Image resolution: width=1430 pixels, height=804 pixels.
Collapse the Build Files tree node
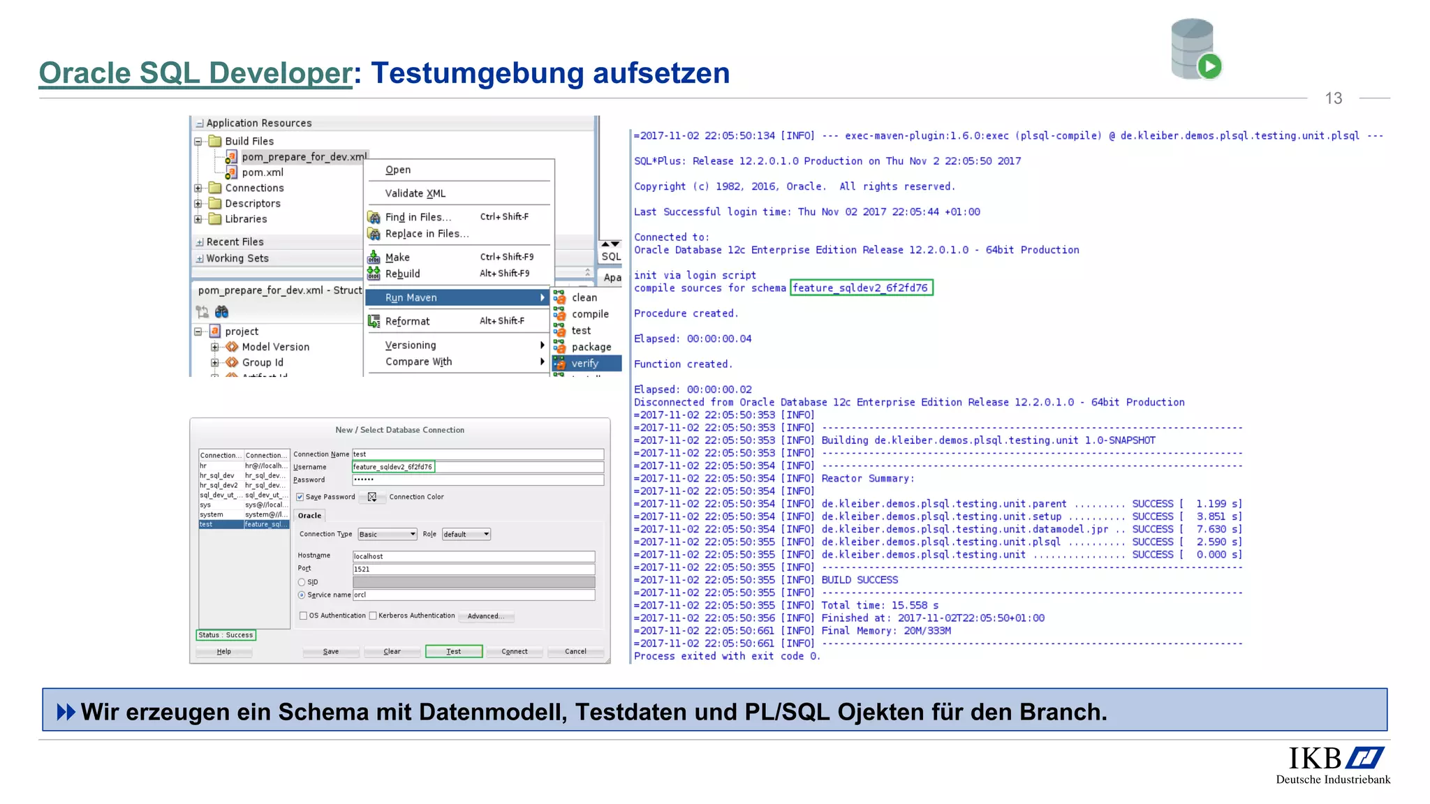point(198,141)
